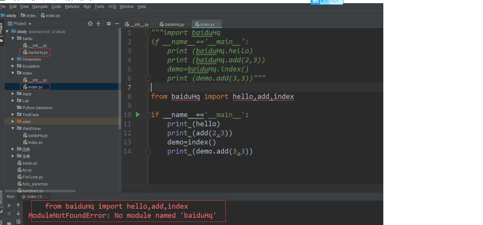
Task: Select __init__.py under the baidu folder
Action: [35, 45]
